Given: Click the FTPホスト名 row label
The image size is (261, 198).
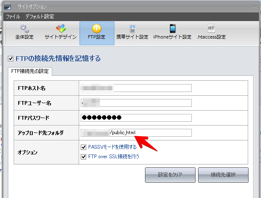Looking at the screenshot, I should 31,88.
